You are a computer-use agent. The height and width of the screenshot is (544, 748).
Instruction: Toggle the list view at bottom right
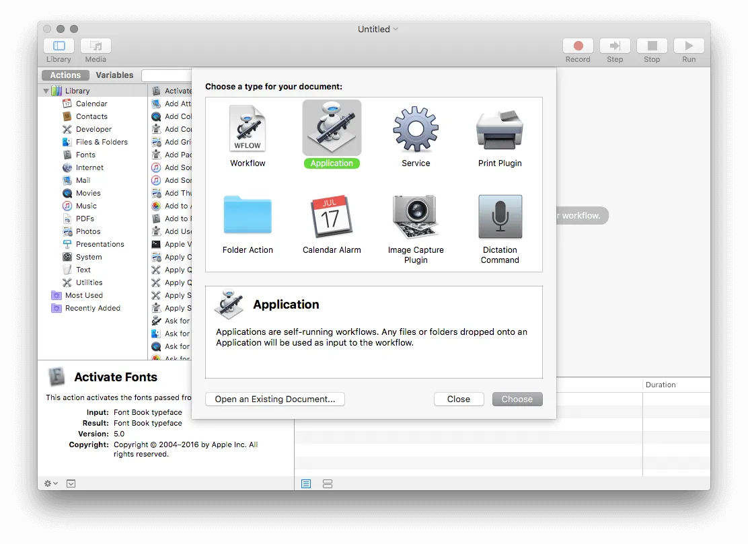tap(306, 483)
